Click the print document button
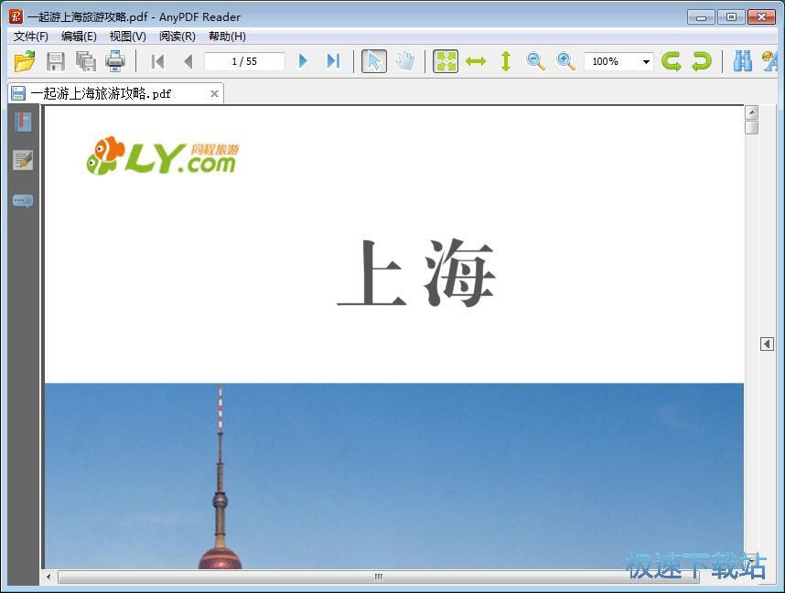 point(115,60)
